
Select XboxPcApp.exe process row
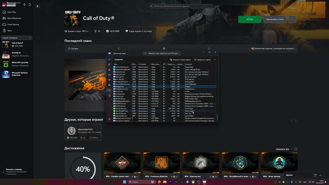(x=164, y=108)
